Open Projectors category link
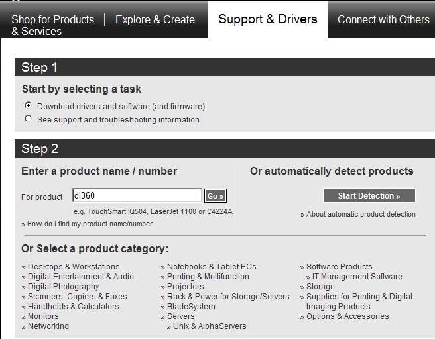The height and width of the screenshot is (339, 435). tap(185, 287)
